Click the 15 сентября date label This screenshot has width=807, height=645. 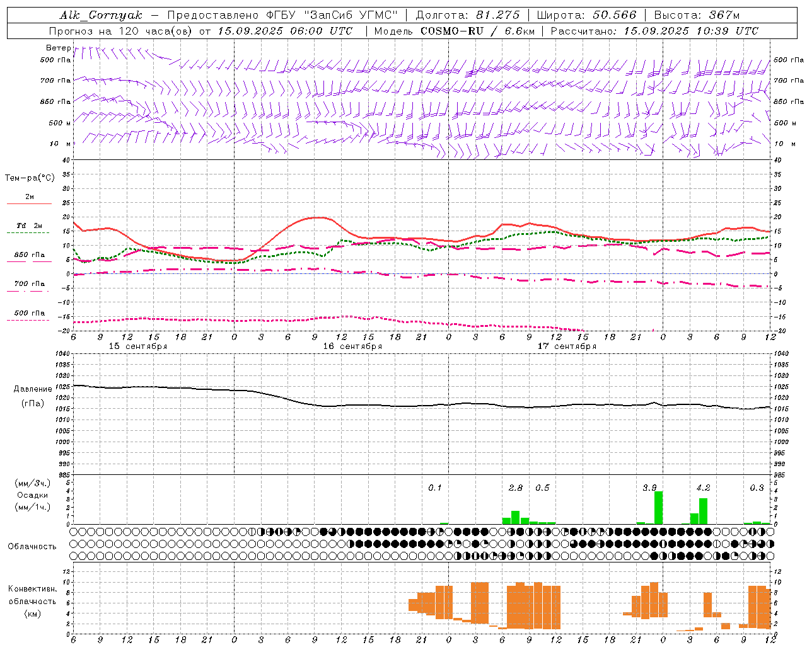(138, 346)
